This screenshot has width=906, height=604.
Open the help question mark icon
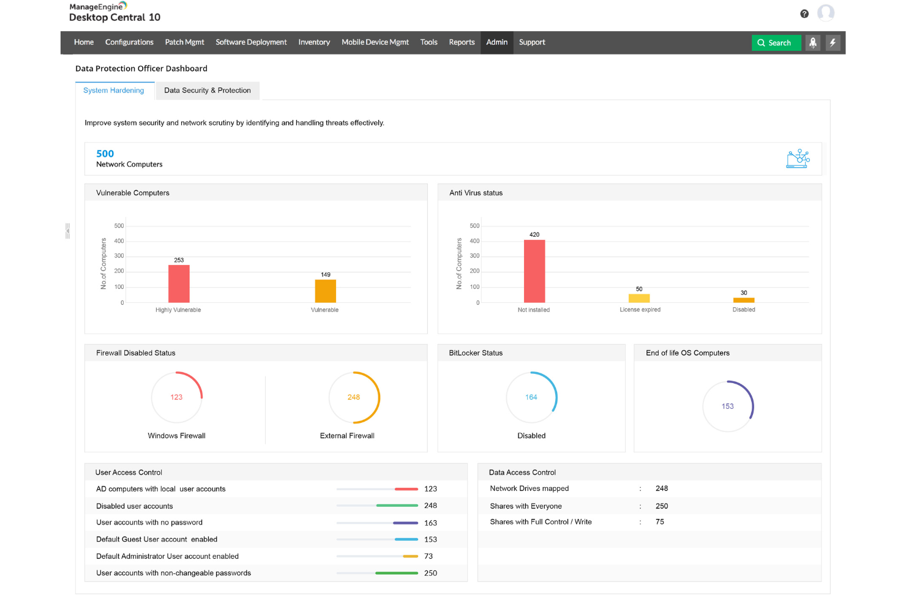click(804, 13)
